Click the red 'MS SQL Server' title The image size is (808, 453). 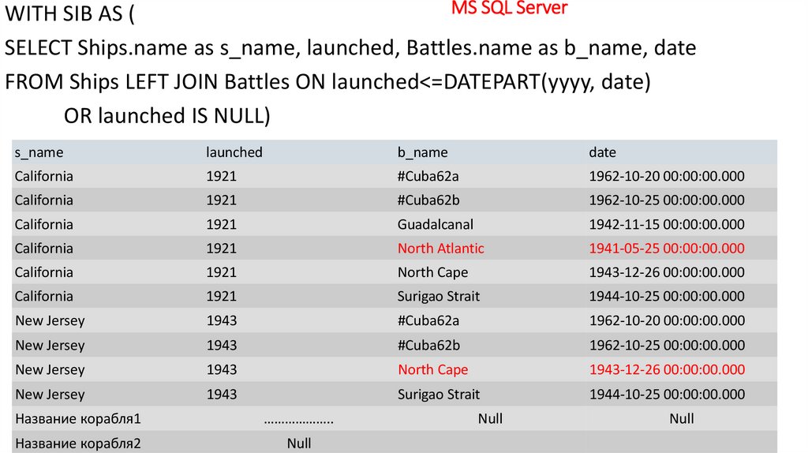(509, 9)
